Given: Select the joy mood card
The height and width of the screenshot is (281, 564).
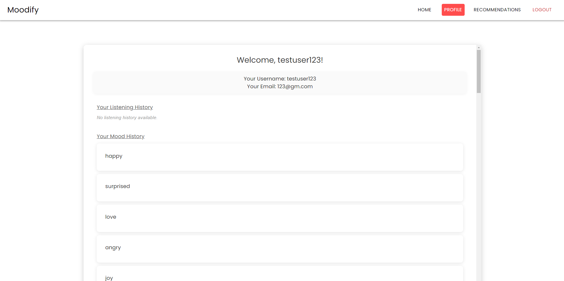Looking at the screenshot, I should tap(280, 274).
